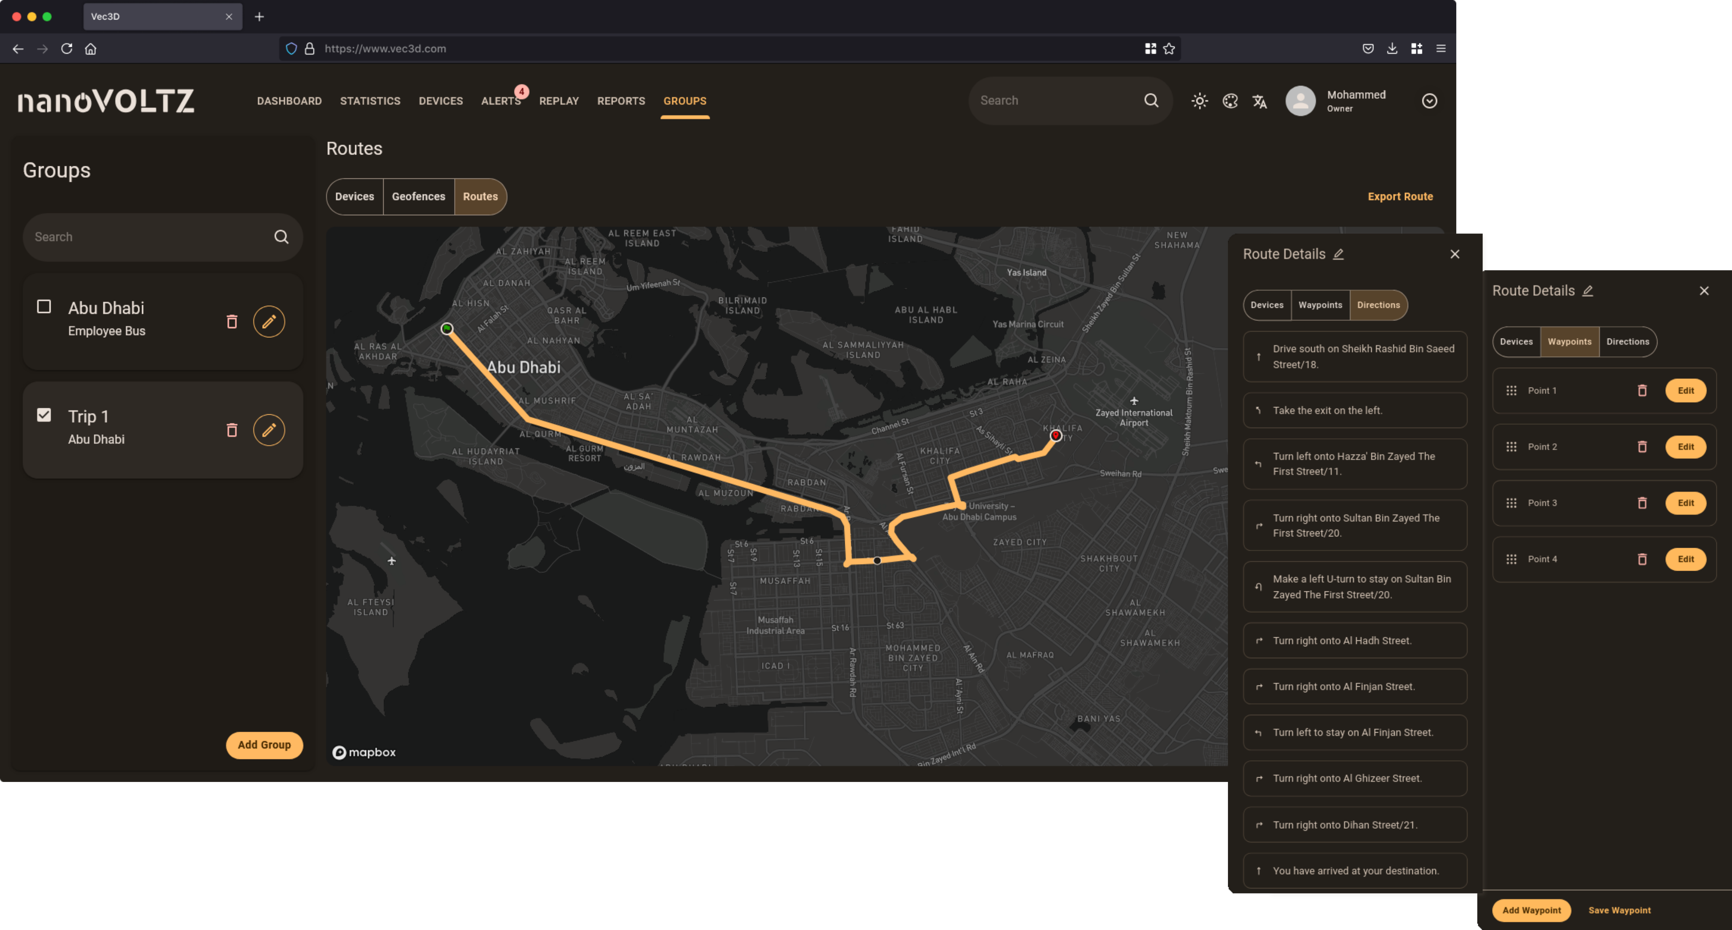Edit waypoint Point 4

coord(1686,559)
